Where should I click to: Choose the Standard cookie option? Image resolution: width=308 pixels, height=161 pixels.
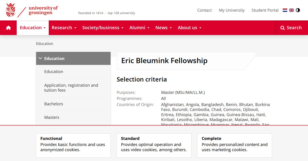[x=154, y=145]
